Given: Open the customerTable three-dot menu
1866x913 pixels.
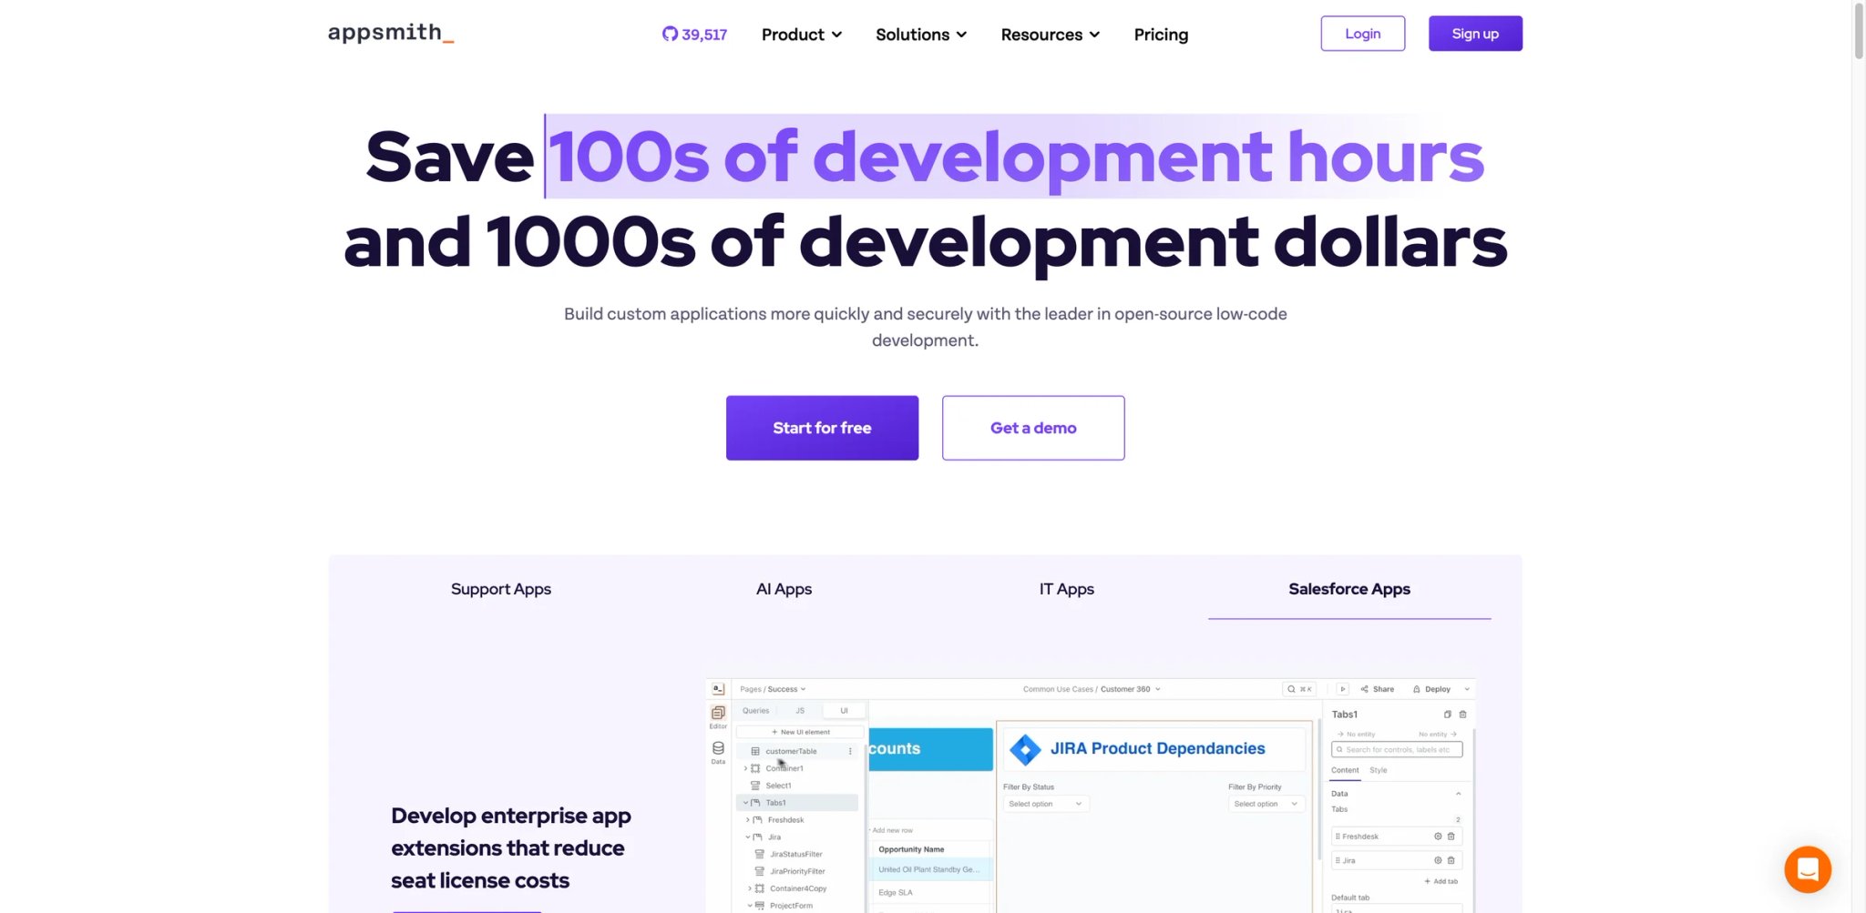Looking at the screenshot, I should tap(850, 751).
